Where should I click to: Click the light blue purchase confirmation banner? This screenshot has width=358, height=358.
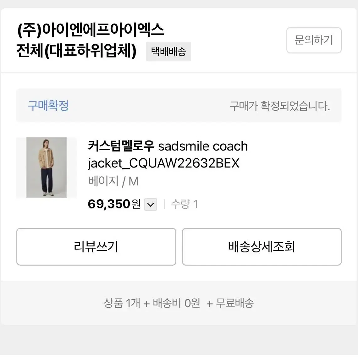click(x=179, y=105)
